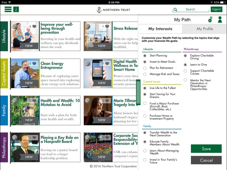The height and width of the screenshot is (170, 227).
Task: Like the Improve your well-being article heart
Action: (34, 26)
